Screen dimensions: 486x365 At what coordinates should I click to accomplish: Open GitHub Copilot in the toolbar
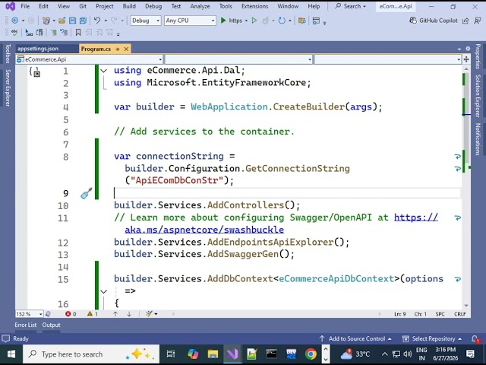pyautogui.click(x=434, y=21)
